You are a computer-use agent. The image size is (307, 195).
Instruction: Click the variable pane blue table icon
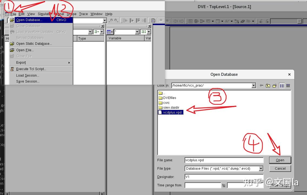pos(109,32)
